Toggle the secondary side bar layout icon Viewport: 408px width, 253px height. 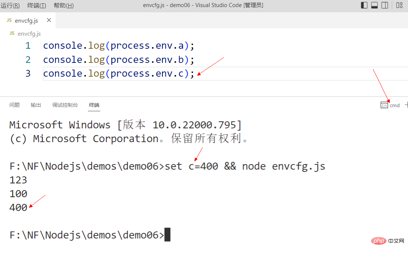click(385, 5)
